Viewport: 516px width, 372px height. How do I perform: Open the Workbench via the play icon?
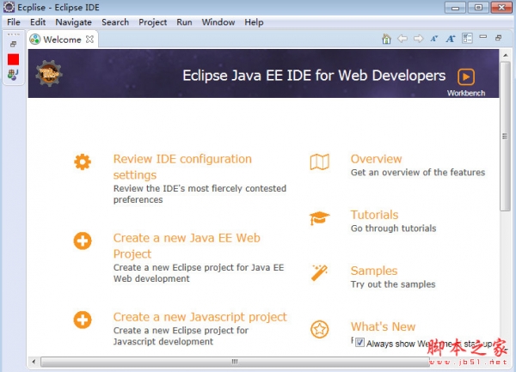pyautogui.click(x=465, y=76)
